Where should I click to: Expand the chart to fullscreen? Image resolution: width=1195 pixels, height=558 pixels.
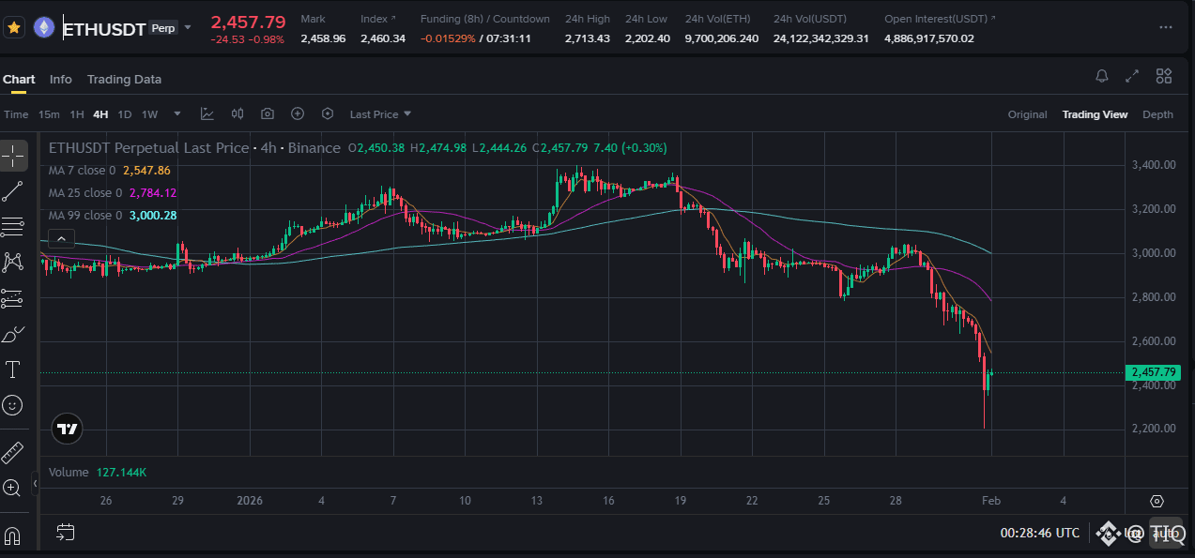pos(1132,76)
